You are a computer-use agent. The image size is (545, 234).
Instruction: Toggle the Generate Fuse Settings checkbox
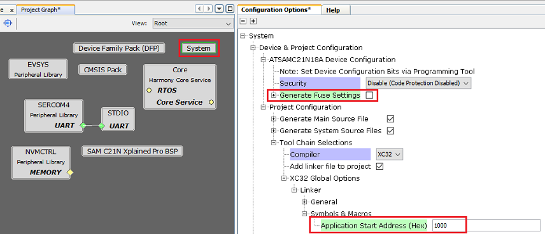(x=369, y=95)
